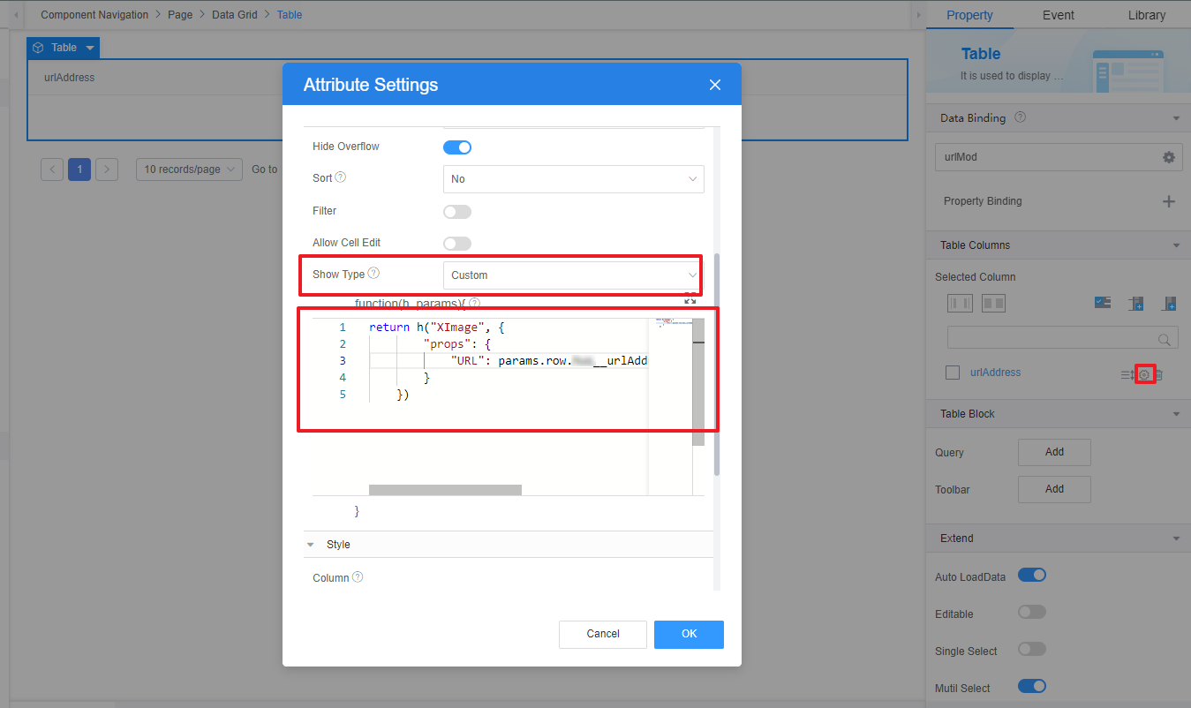Click the wide column layout icon
The height and width of the screenshot is (708, 1191).
[x=993, y=303]
